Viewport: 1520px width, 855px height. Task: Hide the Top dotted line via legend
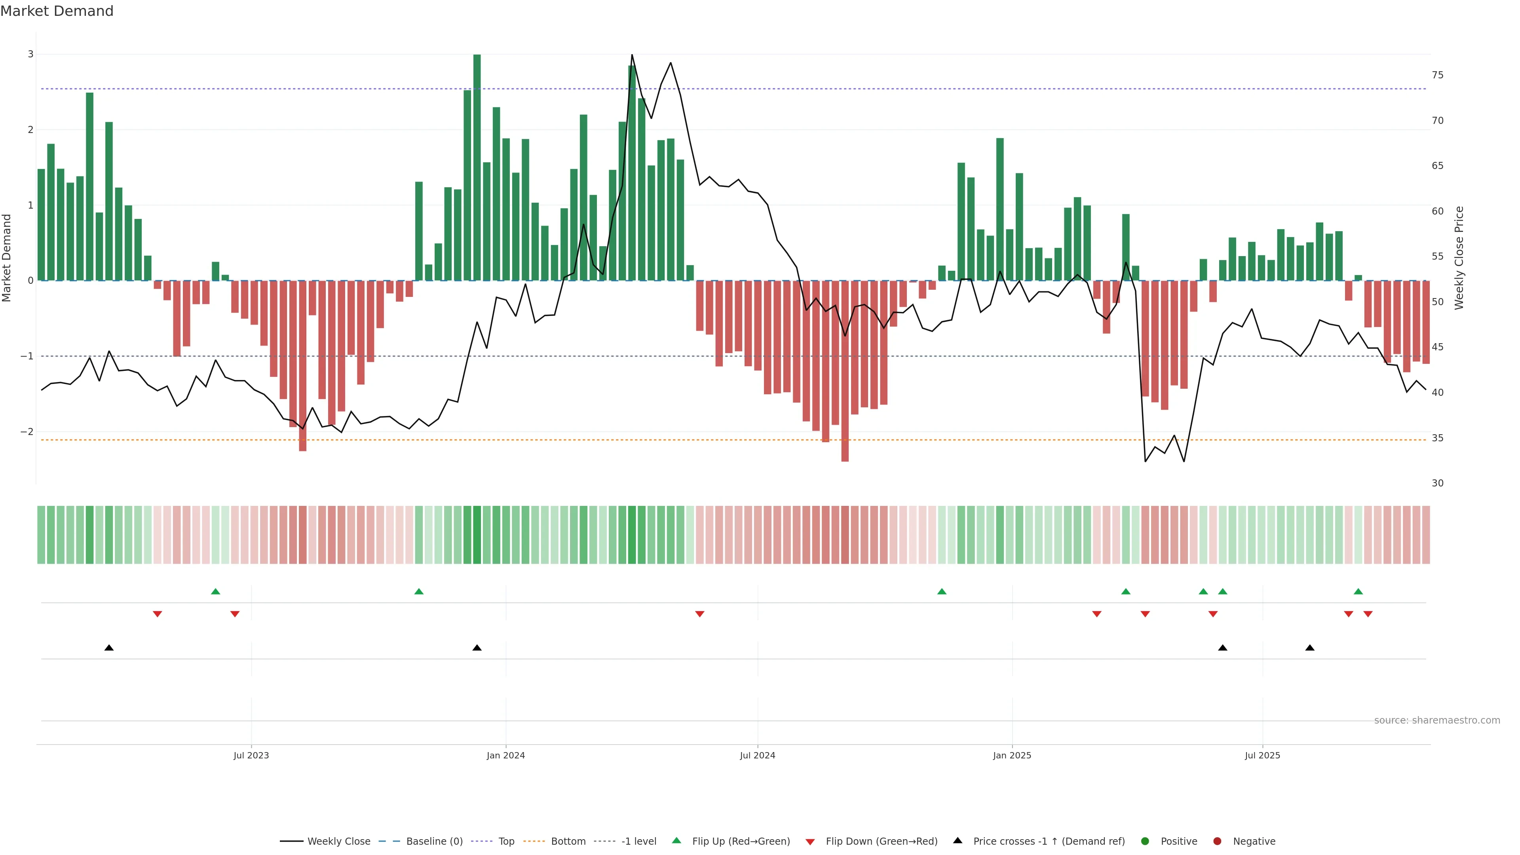coord(506,842)
